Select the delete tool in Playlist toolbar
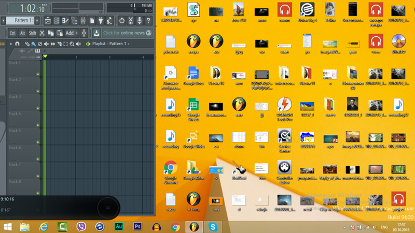415x233 pixels. (x=40, y=44)
